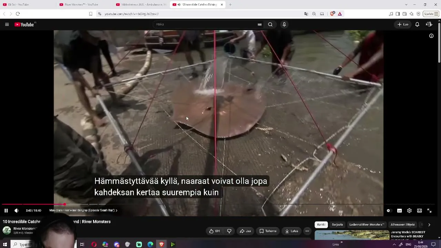Image resolution: width=441 pixels, height=248 pixels.
Task: Like the video with 691 likes
Action: (214, 231)
